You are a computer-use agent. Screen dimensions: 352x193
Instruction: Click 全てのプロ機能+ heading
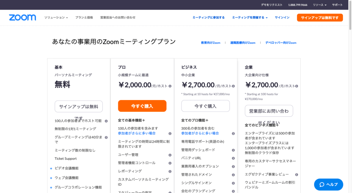[x=195, y=120]
